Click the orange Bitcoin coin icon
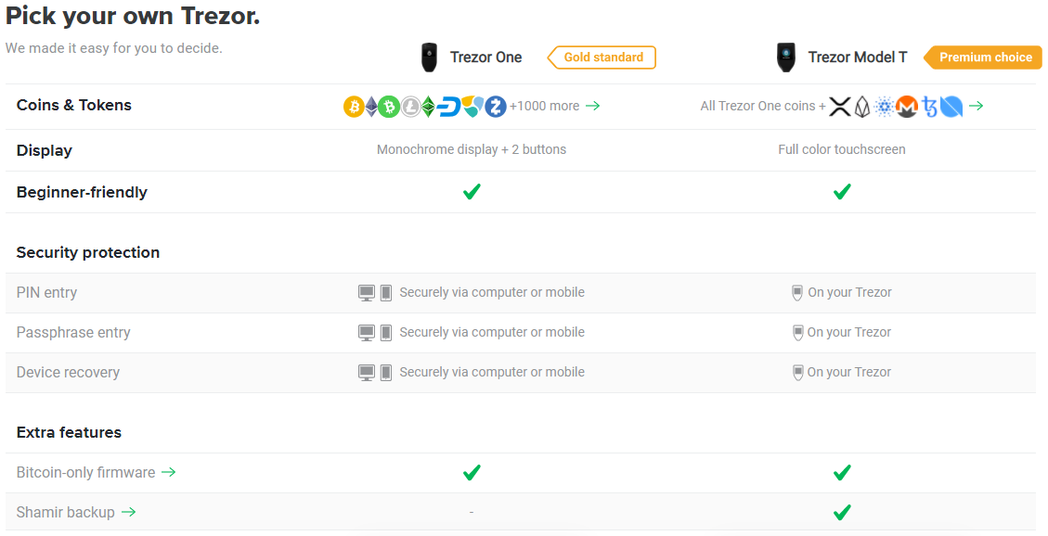This screenshot has width=1048, height=536. click(x=354, y=107)
